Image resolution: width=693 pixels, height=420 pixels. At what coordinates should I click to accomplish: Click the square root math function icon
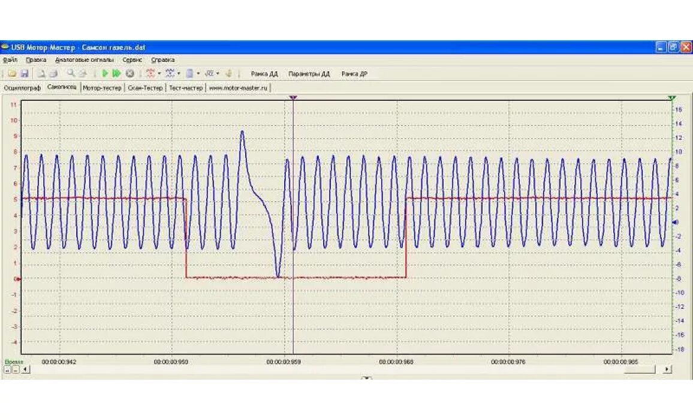coord(209,73)
